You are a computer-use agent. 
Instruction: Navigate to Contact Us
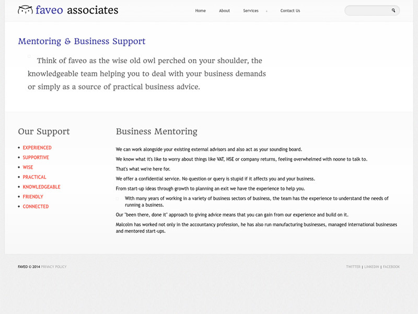(290, 10)
